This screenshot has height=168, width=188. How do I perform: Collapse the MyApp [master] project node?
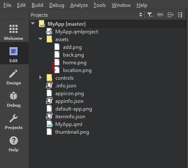(33, 24)
